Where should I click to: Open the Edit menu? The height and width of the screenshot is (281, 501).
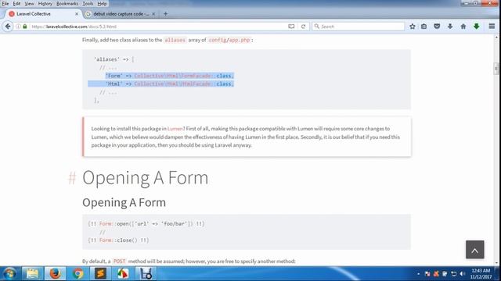point(16,4)
